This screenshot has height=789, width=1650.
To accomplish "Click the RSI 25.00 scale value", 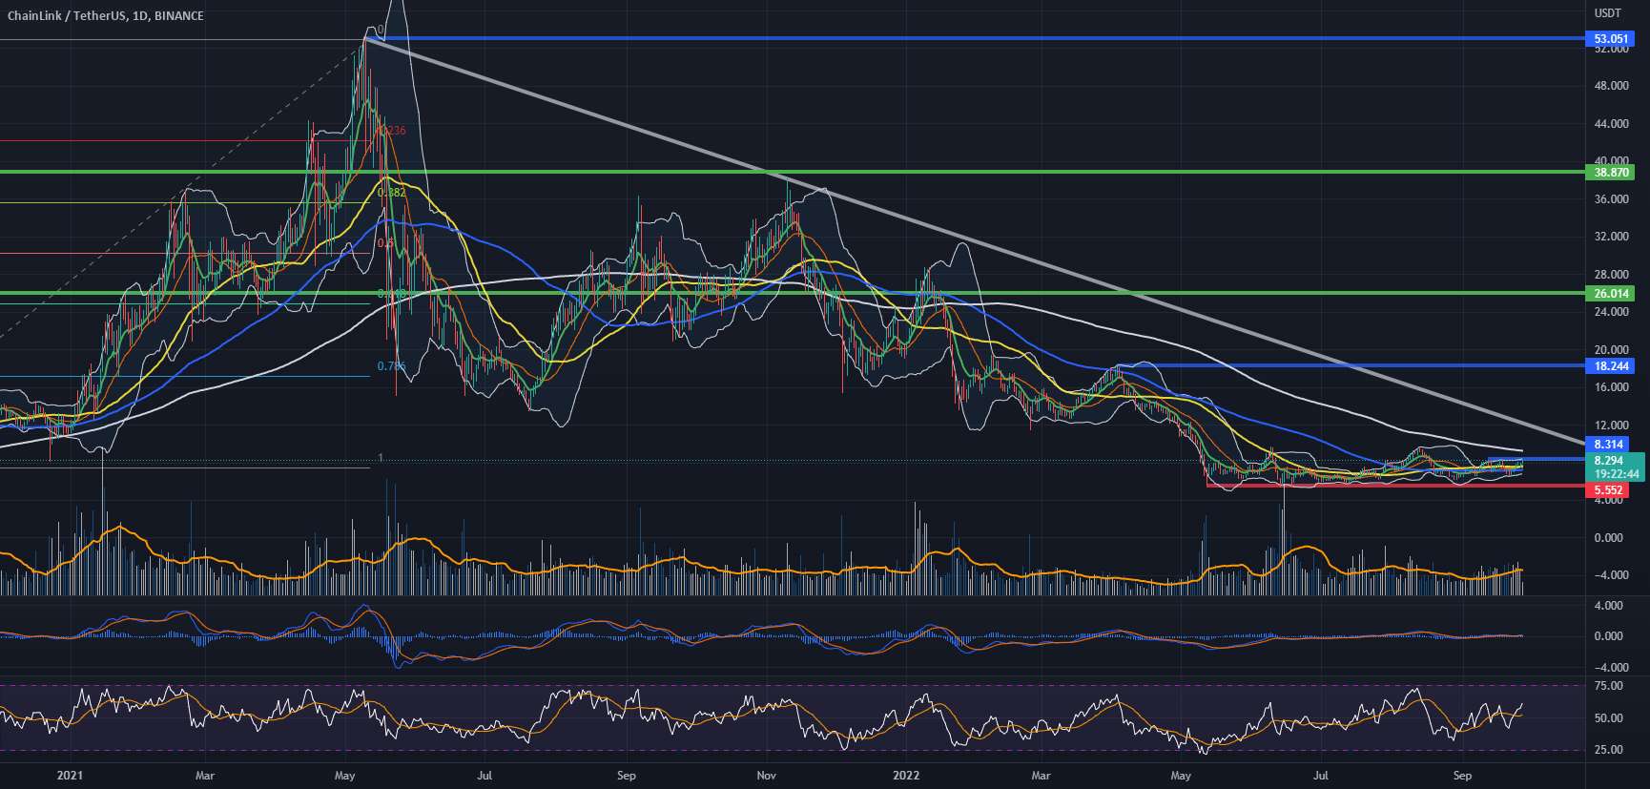I will (1608, 750).
